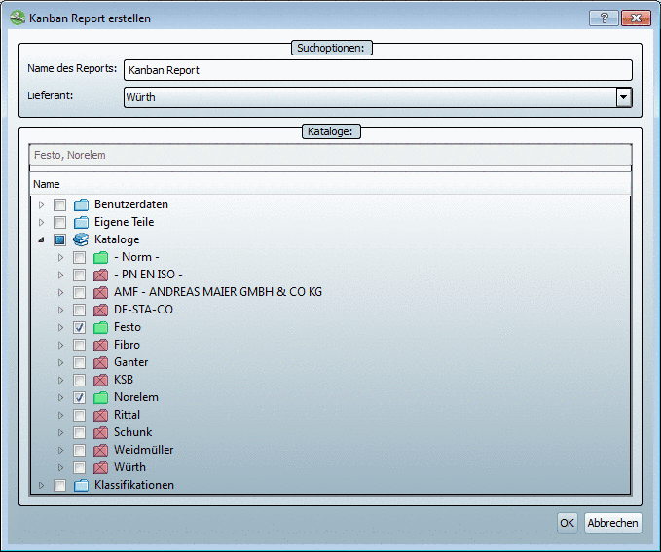Click the red folder icon beside AMF - ANDREAS MAIER
Screen dimensions: 661x552
[100, 292]
